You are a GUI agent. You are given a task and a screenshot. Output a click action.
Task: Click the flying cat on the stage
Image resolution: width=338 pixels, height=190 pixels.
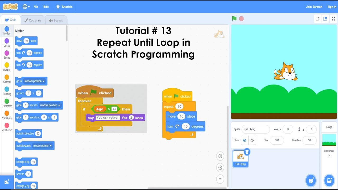[x=286, y=71]
